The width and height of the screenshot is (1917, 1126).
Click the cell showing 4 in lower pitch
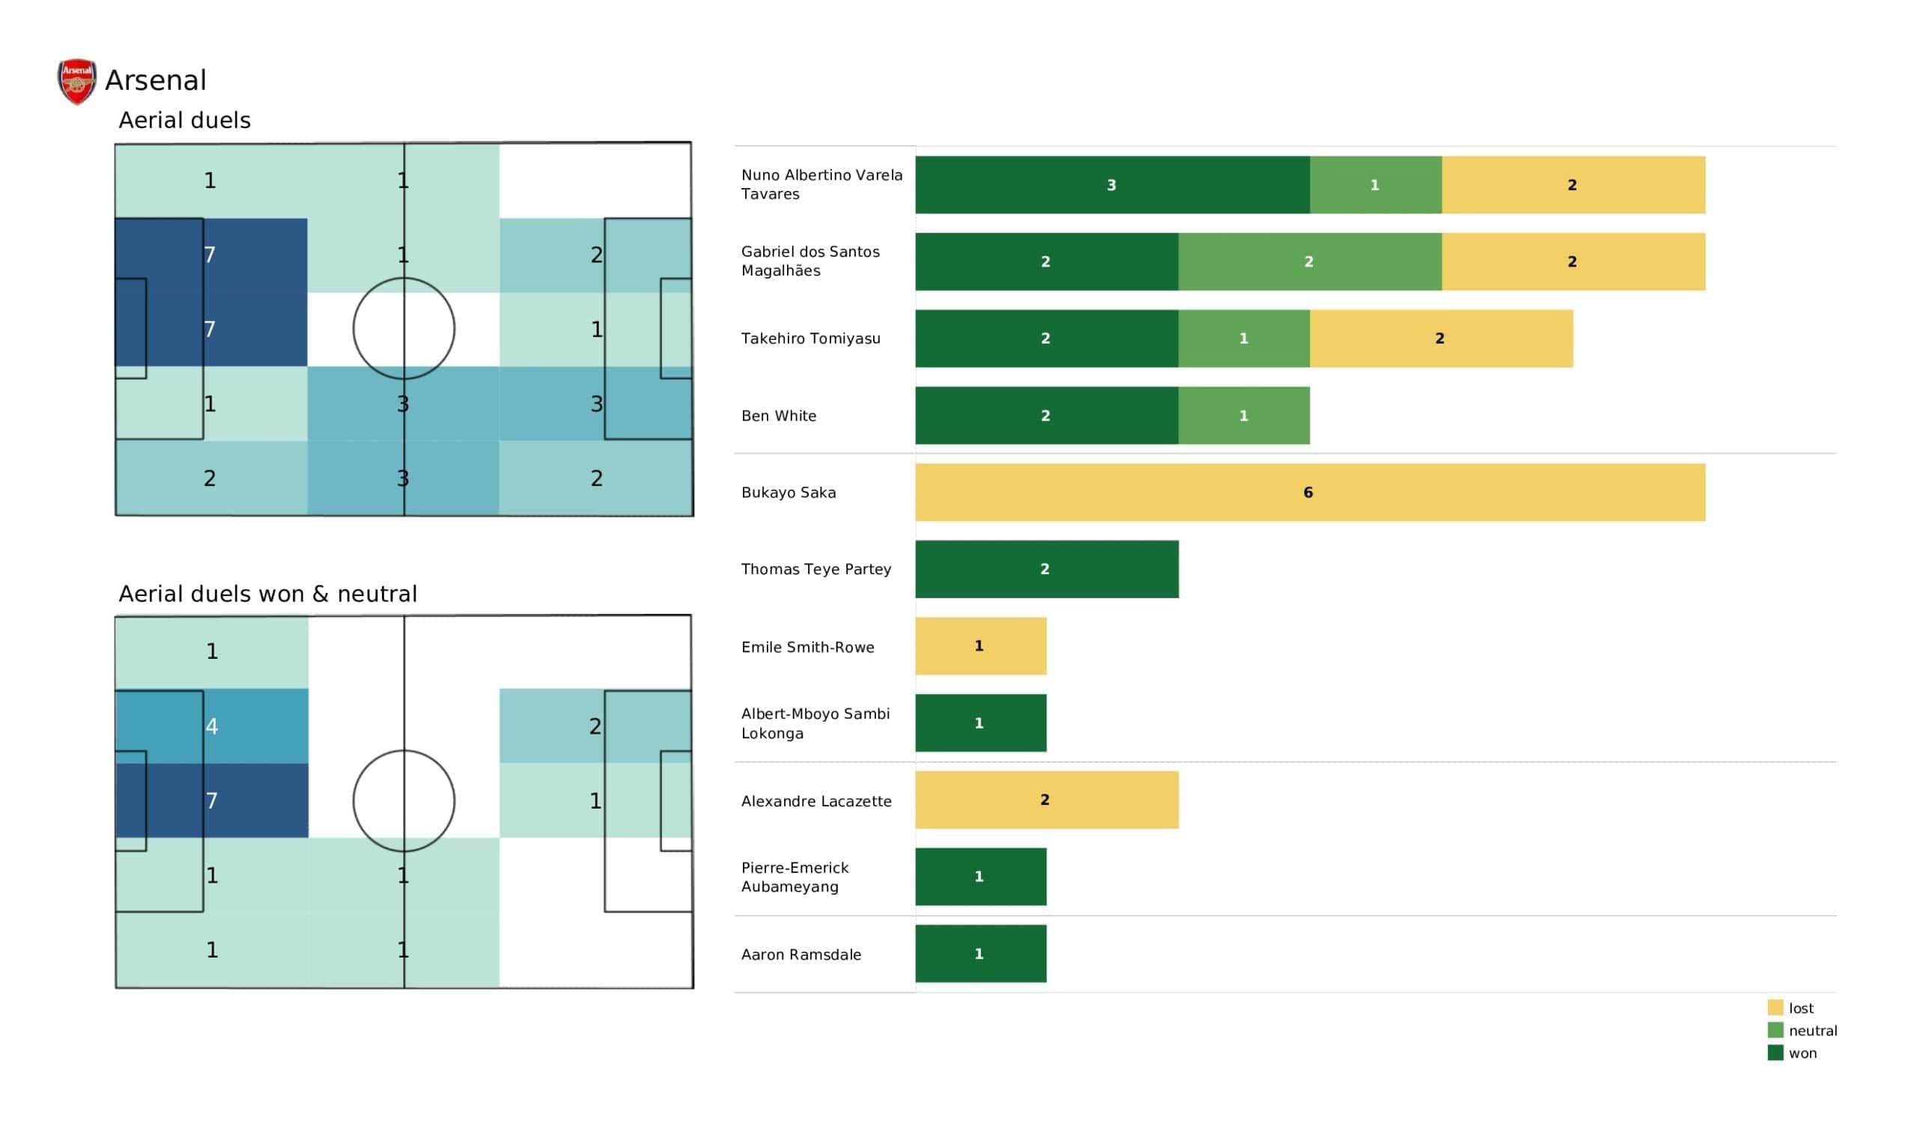211,726
